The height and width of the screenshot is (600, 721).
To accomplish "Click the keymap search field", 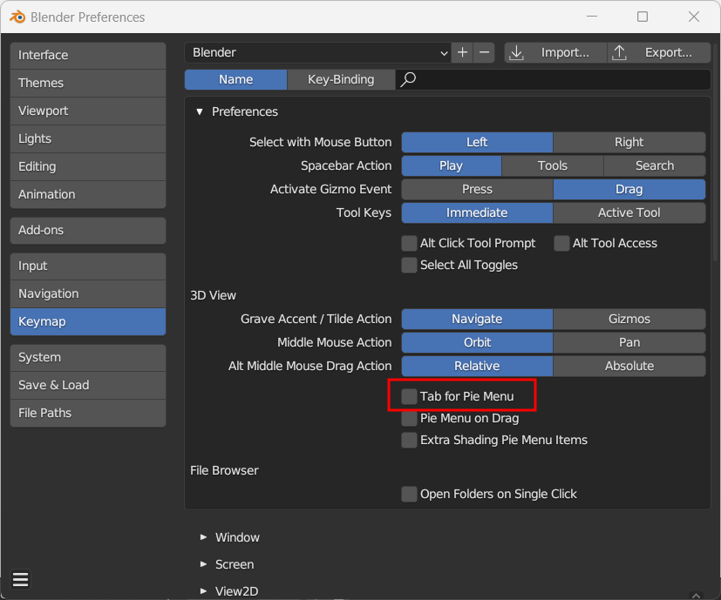I will 553,79.
